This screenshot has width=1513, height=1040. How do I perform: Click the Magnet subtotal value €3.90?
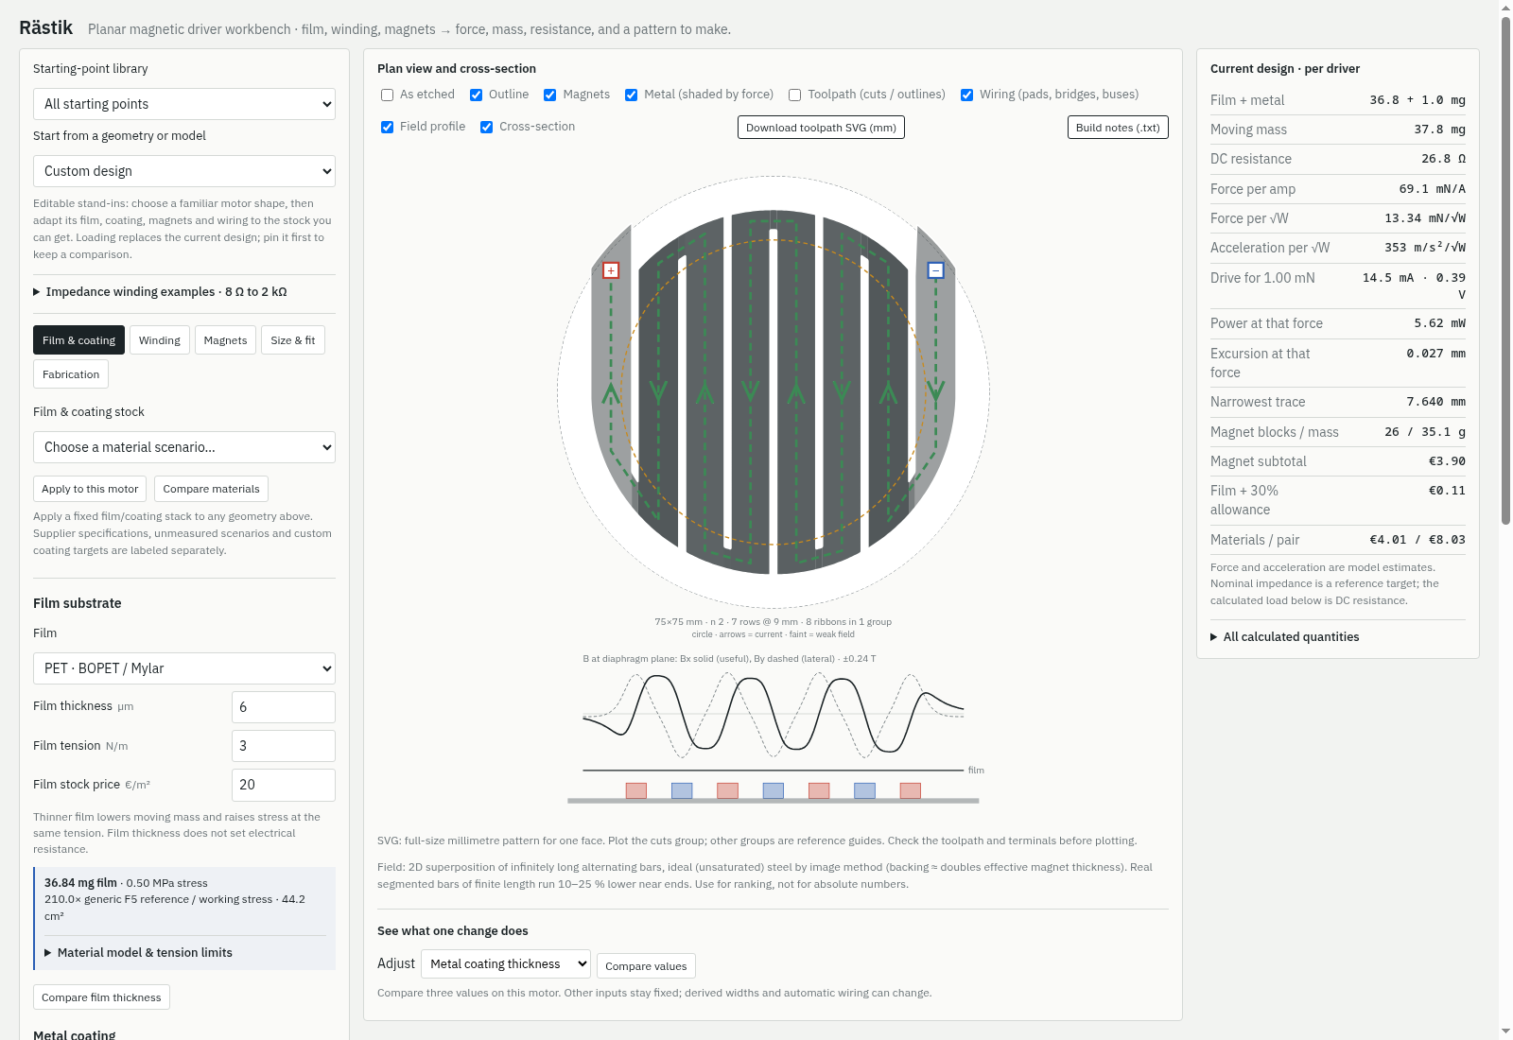tap(1447, 461)
